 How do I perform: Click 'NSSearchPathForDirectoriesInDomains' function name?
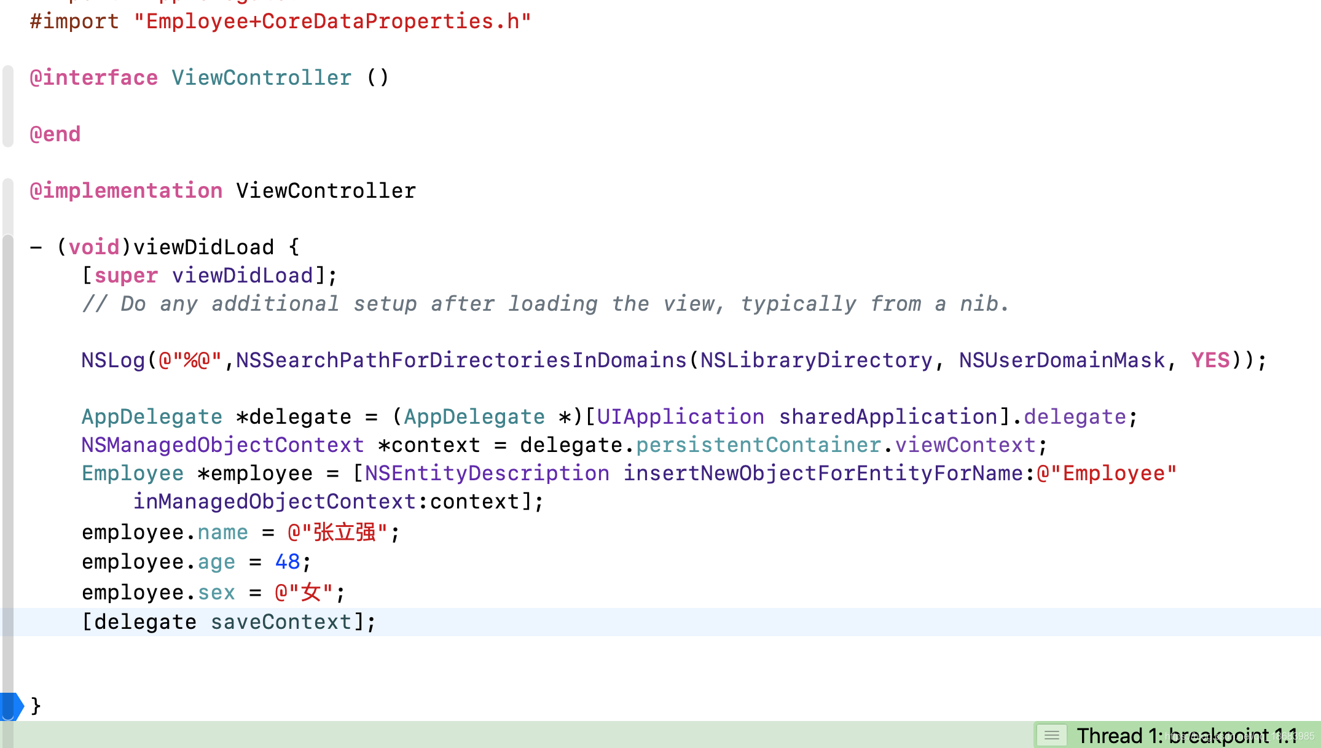point(461,360)
